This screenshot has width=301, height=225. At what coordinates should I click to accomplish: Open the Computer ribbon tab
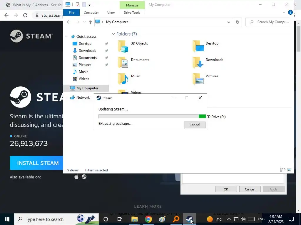click(91, 13)
